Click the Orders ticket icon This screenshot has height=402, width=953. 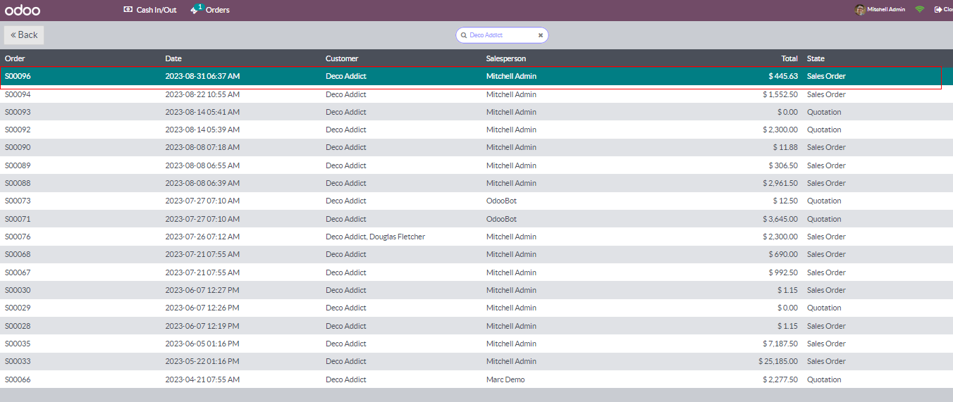pos(195,10)
